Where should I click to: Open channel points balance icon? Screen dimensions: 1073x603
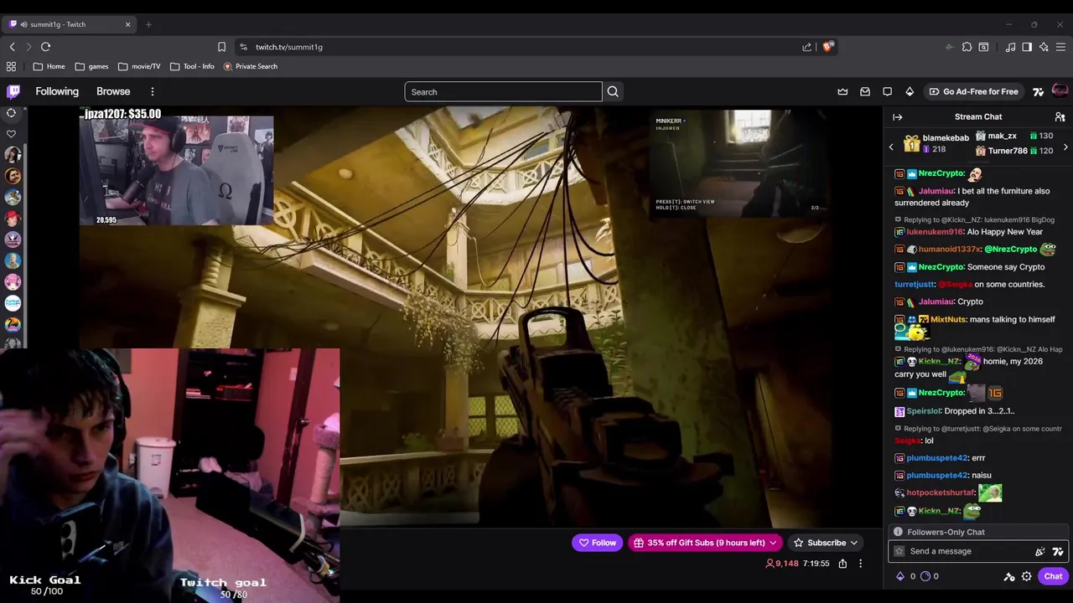tap(925, 576)
